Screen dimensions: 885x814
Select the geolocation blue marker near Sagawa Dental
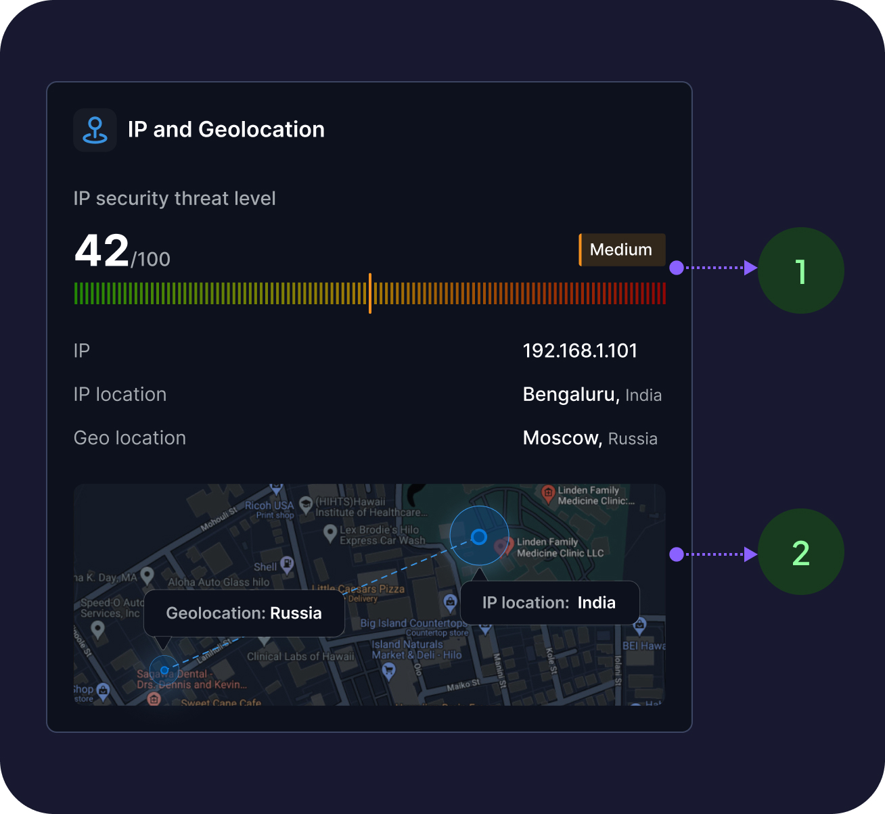point(164,670)
